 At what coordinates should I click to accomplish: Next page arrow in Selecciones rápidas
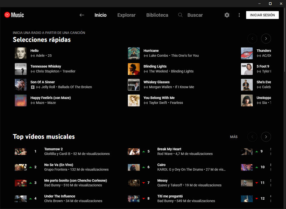266,39
